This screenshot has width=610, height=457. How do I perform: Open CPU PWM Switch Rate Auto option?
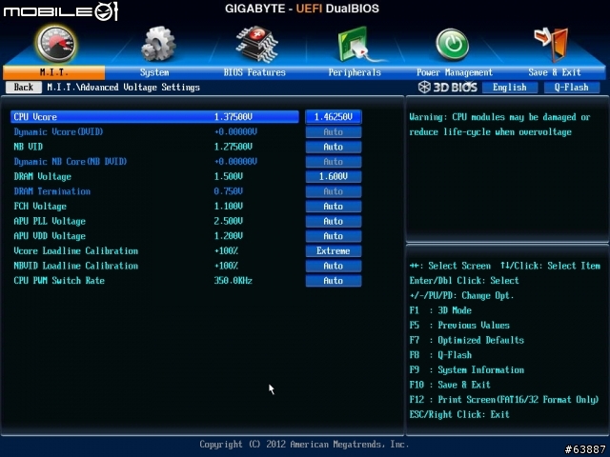(334, 281)
